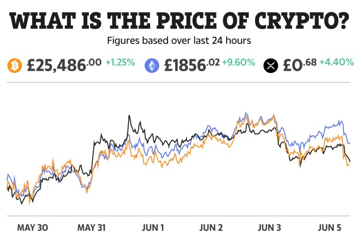Image resolution: width=359 pixels, height=239 pixels.
Task: Click the MAY 31 date label
Action: (x=92, y=228)
